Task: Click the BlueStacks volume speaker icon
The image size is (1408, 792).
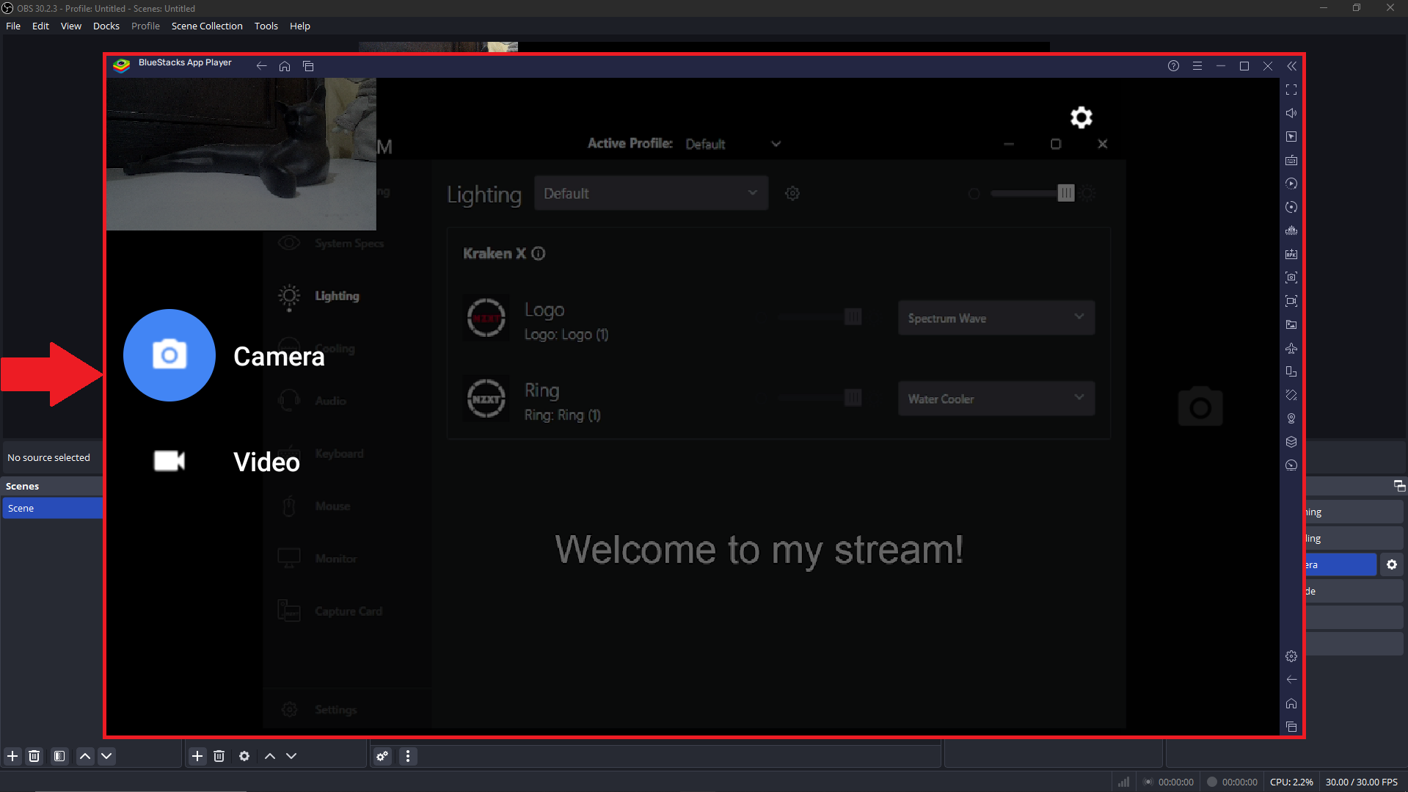Action: [1291, 113]
